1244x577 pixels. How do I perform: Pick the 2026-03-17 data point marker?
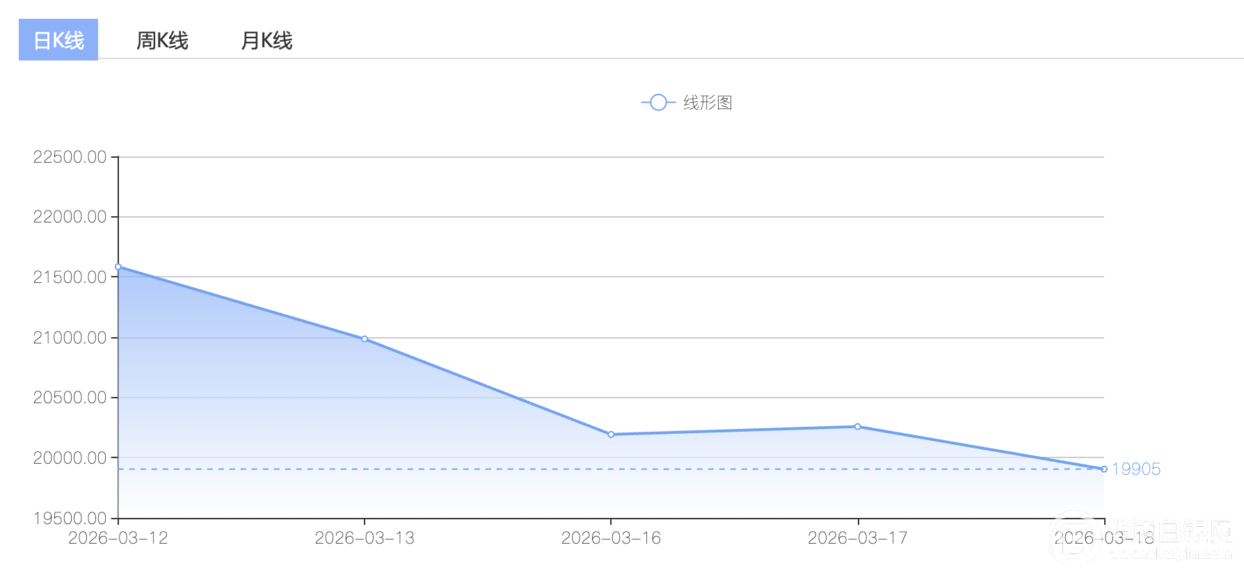pos(857,427)
